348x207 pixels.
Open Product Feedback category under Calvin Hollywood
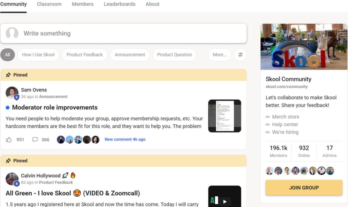56,182
